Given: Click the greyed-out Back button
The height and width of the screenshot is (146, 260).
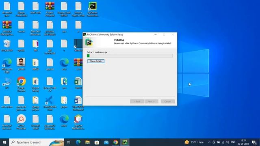Looking at the screenshot, I should pyautogui.click(x=137, y=101).
